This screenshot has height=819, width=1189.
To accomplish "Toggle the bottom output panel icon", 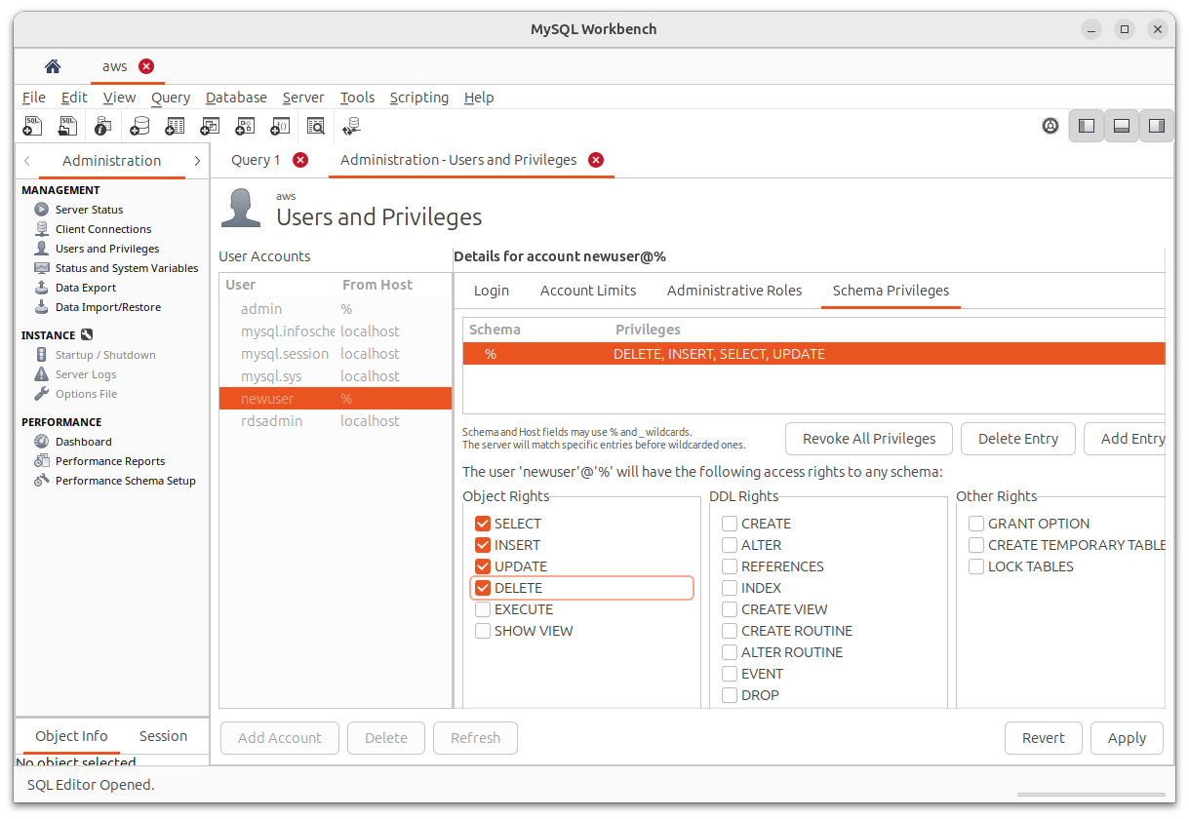I will pos(1122,126).
